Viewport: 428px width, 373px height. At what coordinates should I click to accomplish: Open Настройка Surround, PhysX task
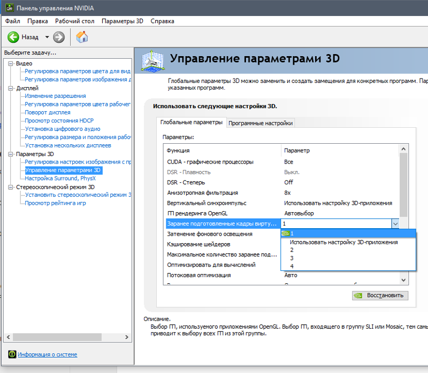pos(60,178)
